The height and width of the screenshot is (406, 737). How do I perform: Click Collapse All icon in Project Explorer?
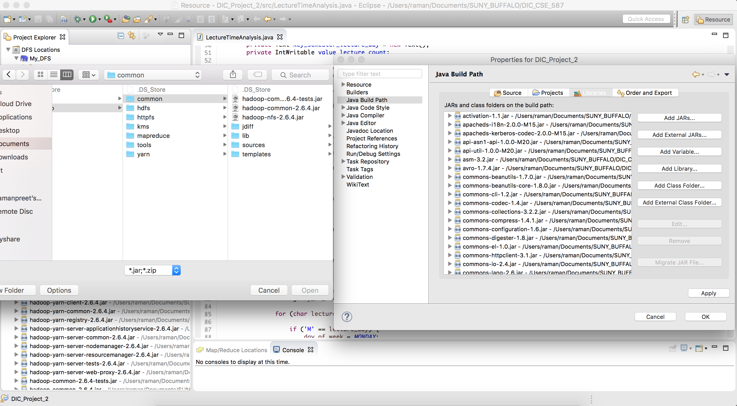[121, 36]
